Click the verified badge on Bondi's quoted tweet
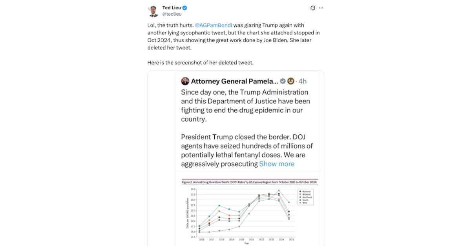Viewport: 471px width, 246px height. pyautogui.click(x=283, y=81)
